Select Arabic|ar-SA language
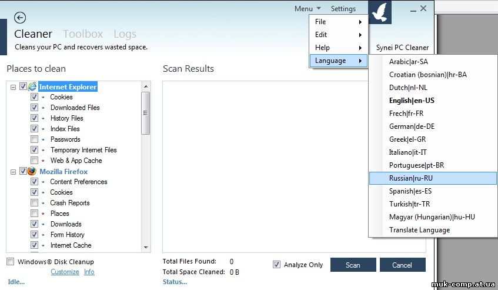 433,62
